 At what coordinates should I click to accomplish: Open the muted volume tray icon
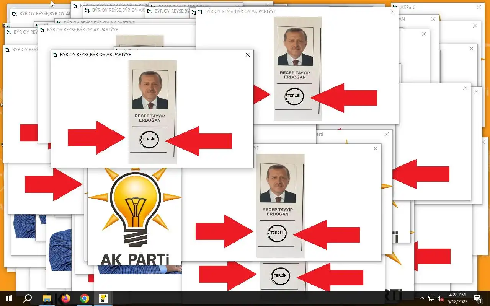(441, 299)
